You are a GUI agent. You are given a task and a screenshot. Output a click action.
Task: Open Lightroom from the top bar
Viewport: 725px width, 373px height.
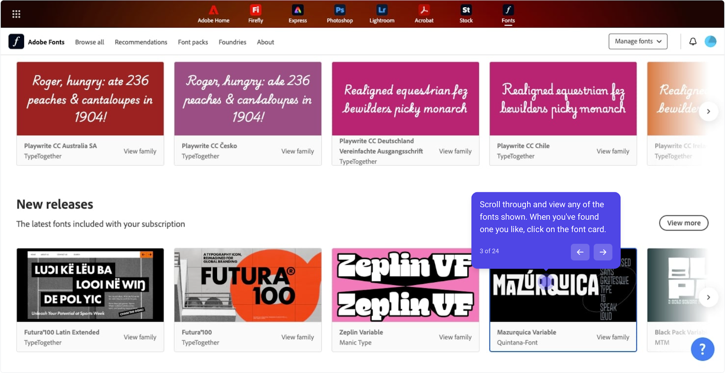click(x=382, y=14)
